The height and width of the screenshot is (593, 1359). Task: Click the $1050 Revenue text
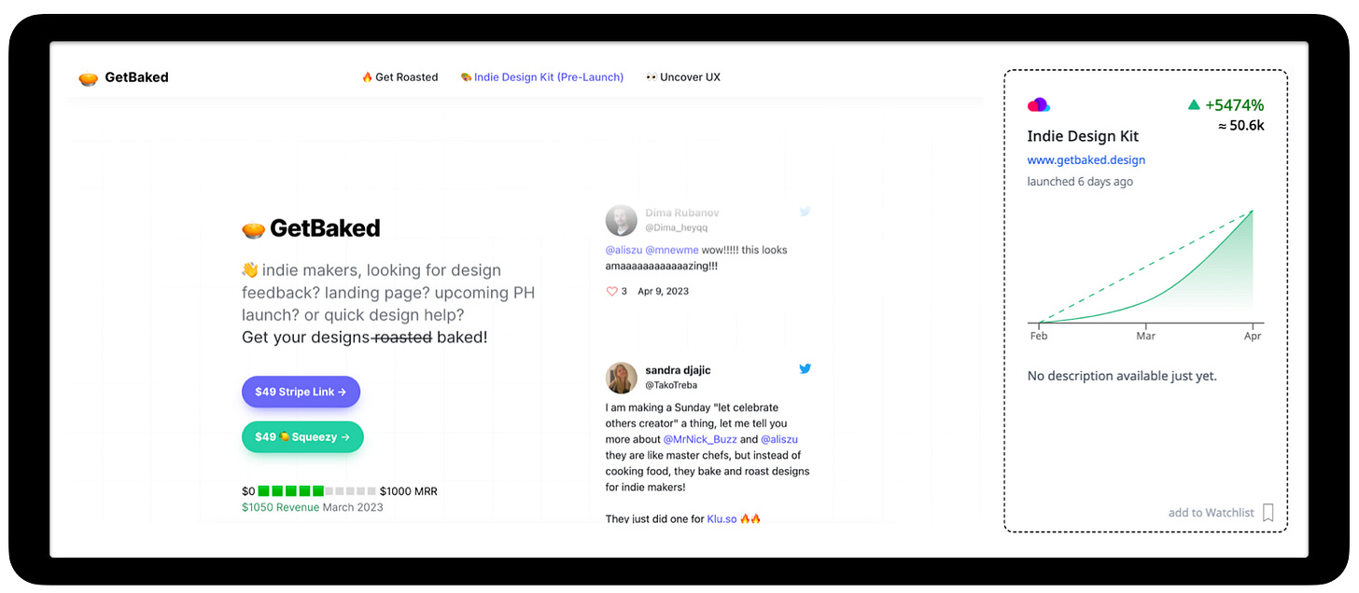[x=280, y=507]
